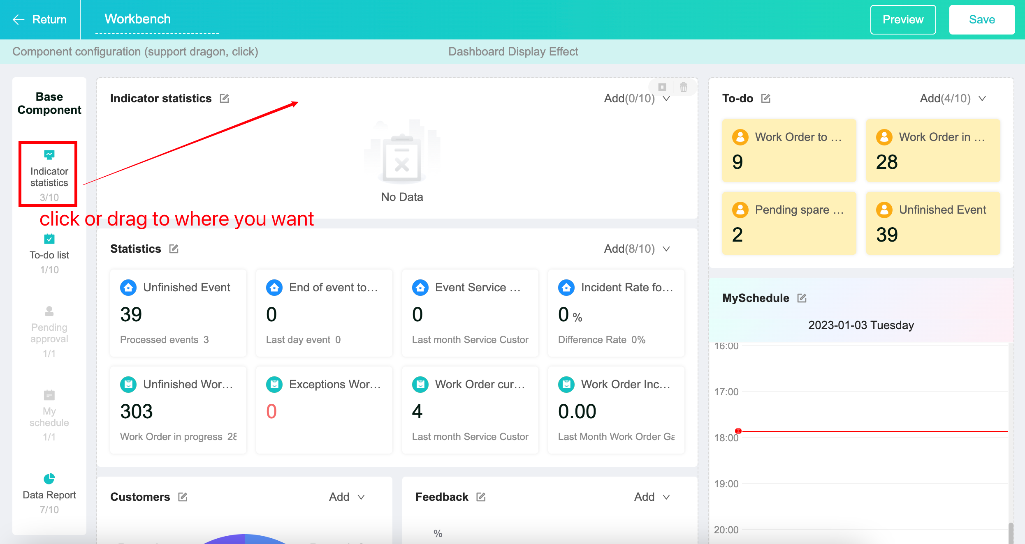The width and height of the screenshot is (1025, 544).
Task: Click the Save button
Action: (x=982, y=19)
